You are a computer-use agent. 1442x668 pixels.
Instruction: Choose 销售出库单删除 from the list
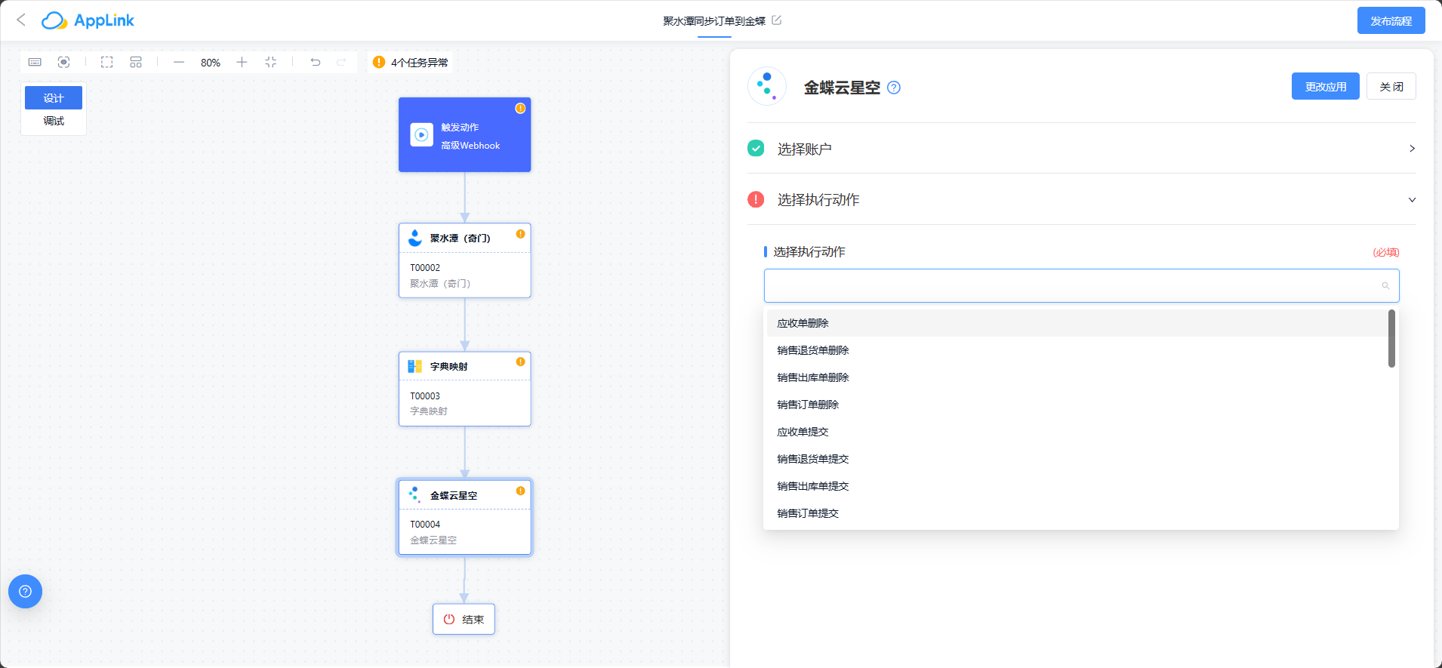[x=1078, y=377]
